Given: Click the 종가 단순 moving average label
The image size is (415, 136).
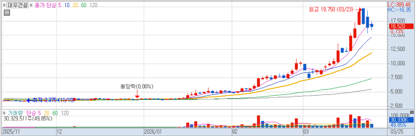Looking at the screenshot, I should click(46, 5).
